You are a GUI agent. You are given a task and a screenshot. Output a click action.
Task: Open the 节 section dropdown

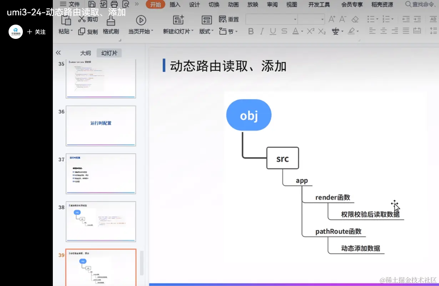click(236, 31)
